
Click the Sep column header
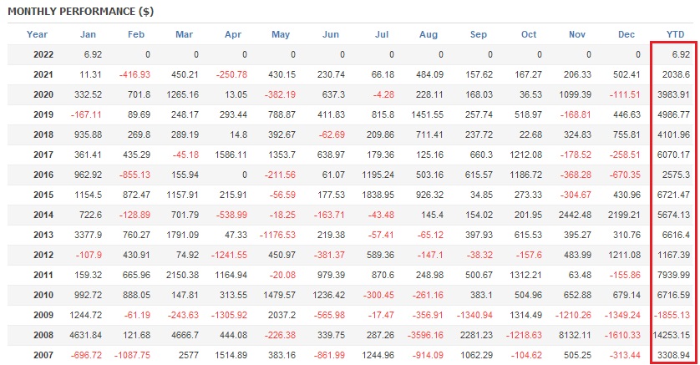point(479,34)
